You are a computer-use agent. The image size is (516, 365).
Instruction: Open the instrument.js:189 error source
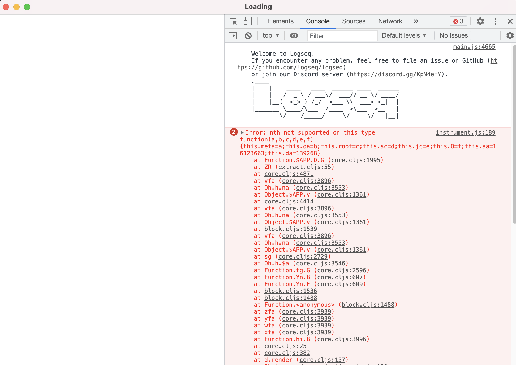(465, 132)
